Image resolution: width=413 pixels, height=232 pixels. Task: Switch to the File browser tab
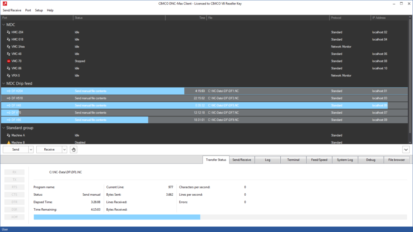(396, 159)
